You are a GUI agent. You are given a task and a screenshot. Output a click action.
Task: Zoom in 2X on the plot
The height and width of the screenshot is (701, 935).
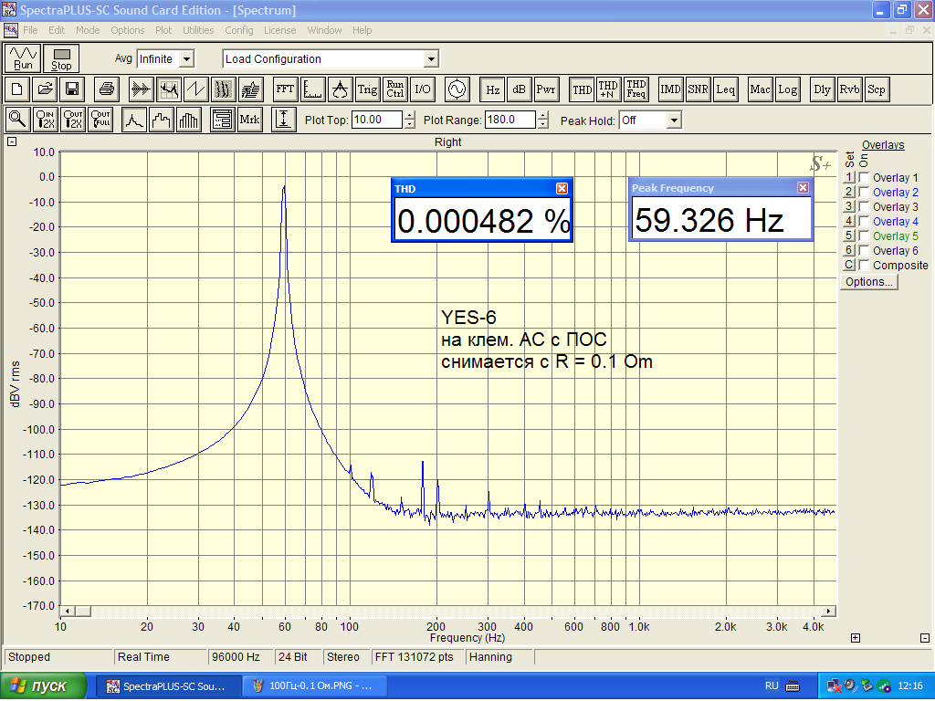[x=46, y=120]
